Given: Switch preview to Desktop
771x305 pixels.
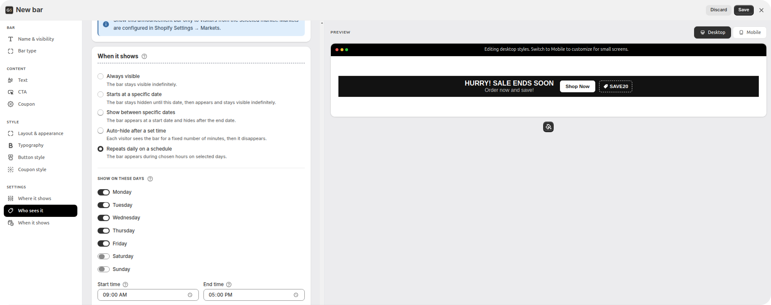Looking at the screenshot, I should coord(713,32).
